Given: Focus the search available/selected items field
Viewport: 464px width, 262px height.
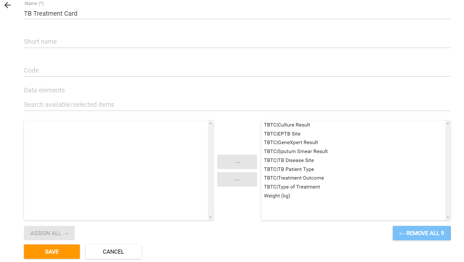Looking at the screenshot, I should (237, 105).
